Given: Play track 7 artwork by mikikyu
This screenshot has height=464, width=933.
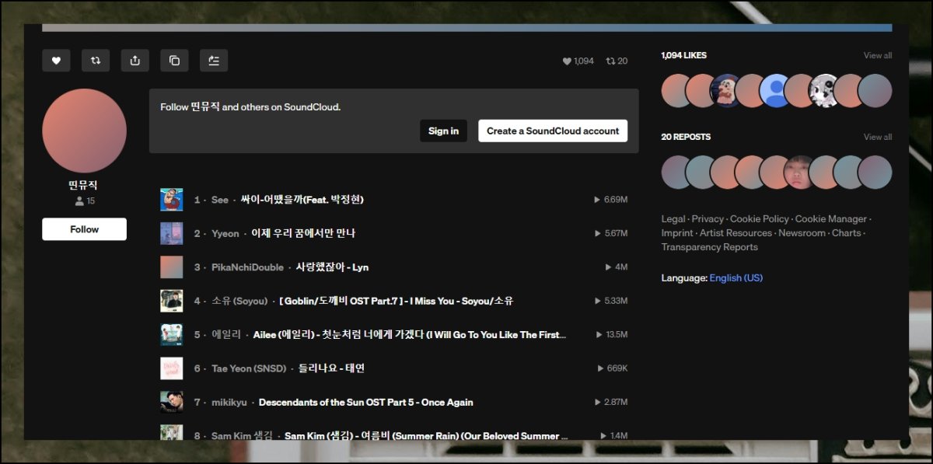Looking at the screenshot, I should pyautogui.click(x=172, y=402).
